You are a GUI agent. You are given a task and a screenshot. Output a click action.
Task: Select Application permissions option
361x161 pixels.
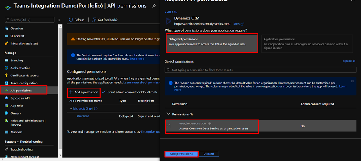click(x=307, y=43)
